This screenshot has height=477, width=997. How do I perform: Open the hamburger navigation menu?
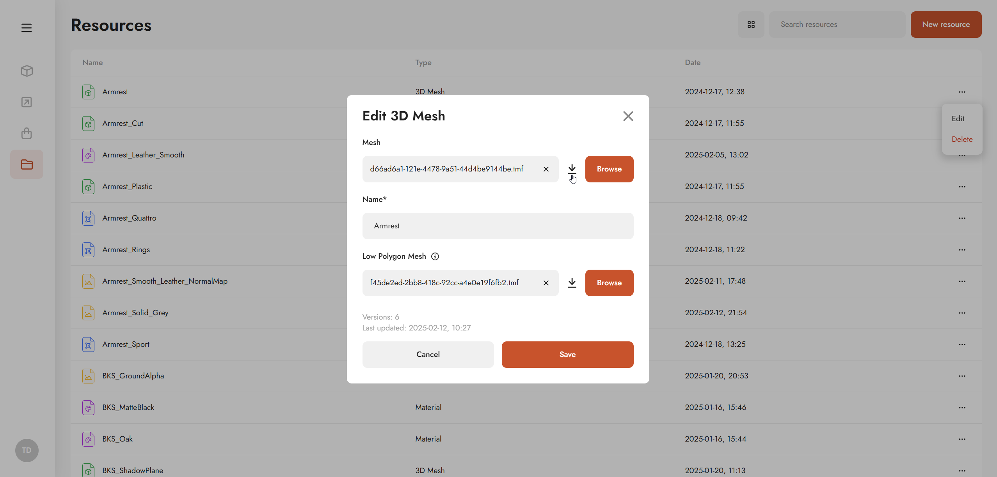pos(27,28)
